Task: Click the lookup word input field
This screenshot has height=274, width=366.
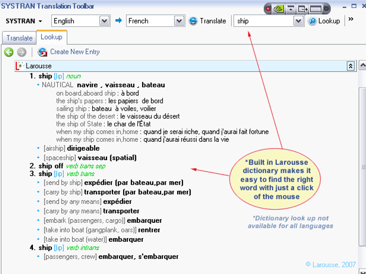Action: 264,21
